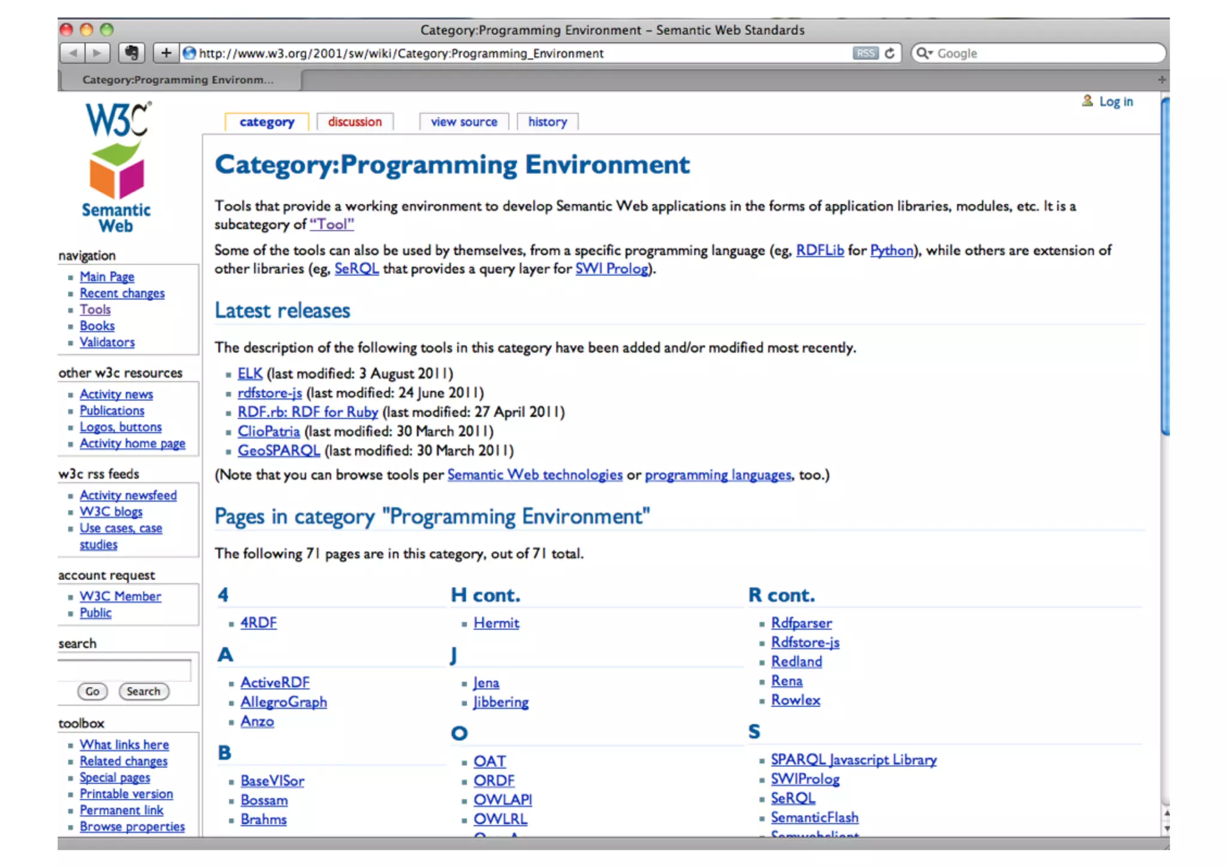
Task: Click the user icon beside Log in
Action: (1087, 101)
